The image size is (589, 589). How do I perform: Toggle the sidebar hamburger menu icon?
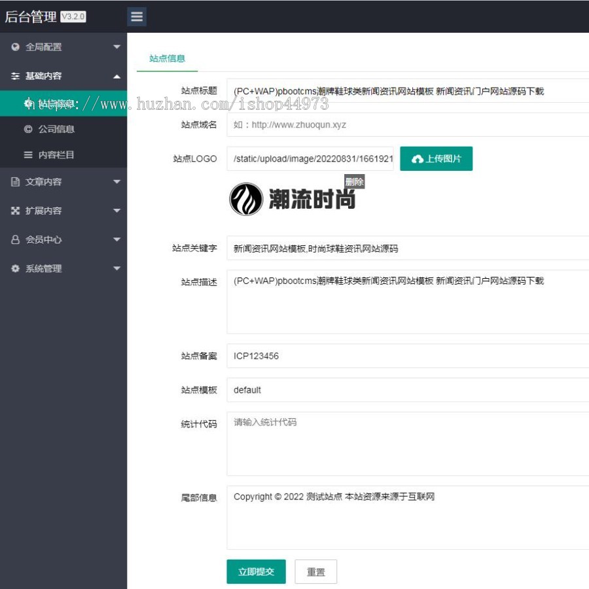point(136,16)
